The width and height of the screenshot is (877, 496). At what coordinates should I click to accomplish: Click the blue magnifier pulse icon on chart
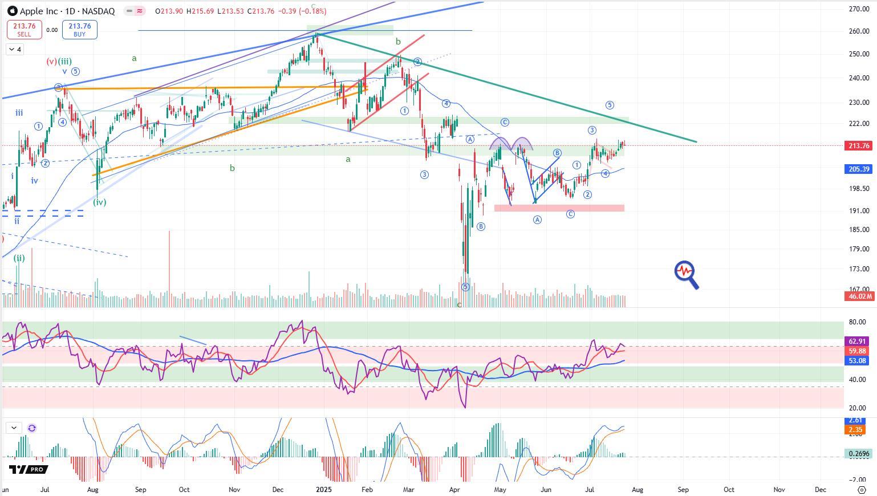[x=687, y=275]
